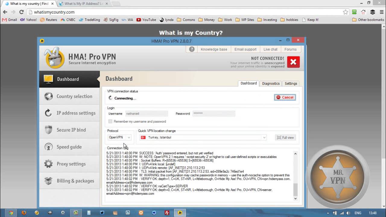Expand the hobbies bookmarks folder
Image resolution: width=386 pixels, height=217 pixels.
coord(289,20)
